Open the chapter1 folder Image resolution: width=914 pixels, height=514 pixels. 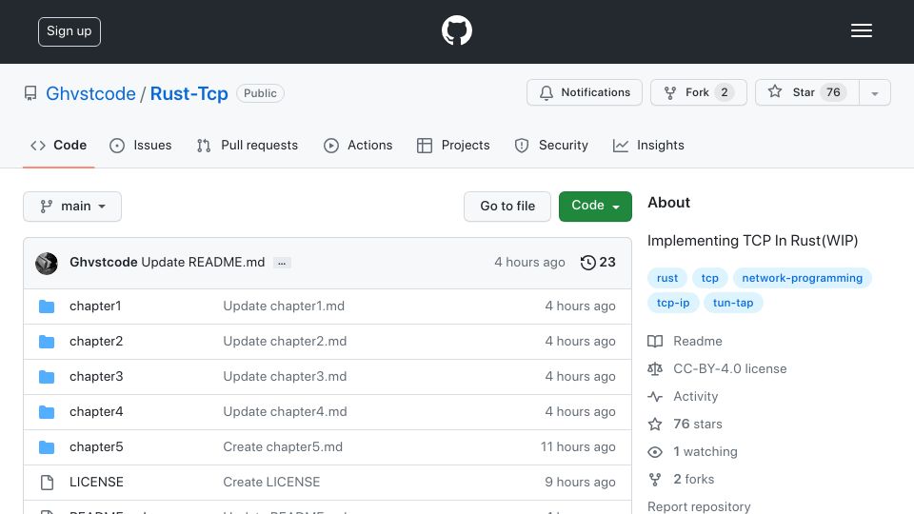[95, 306]
